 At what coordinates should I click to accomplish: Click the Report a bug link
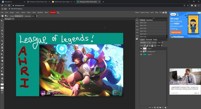click(x=144, y=12)
